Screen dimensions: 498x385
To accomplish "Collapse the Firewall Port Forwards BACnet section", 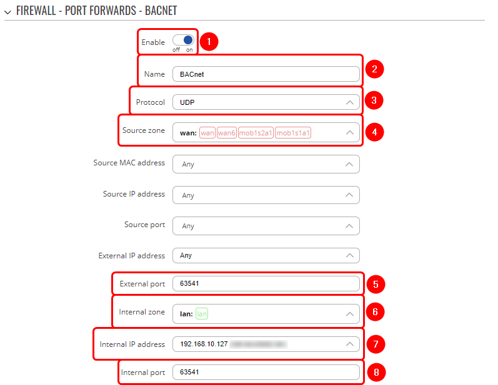I will pyautogui.click(x=7, y=9).
